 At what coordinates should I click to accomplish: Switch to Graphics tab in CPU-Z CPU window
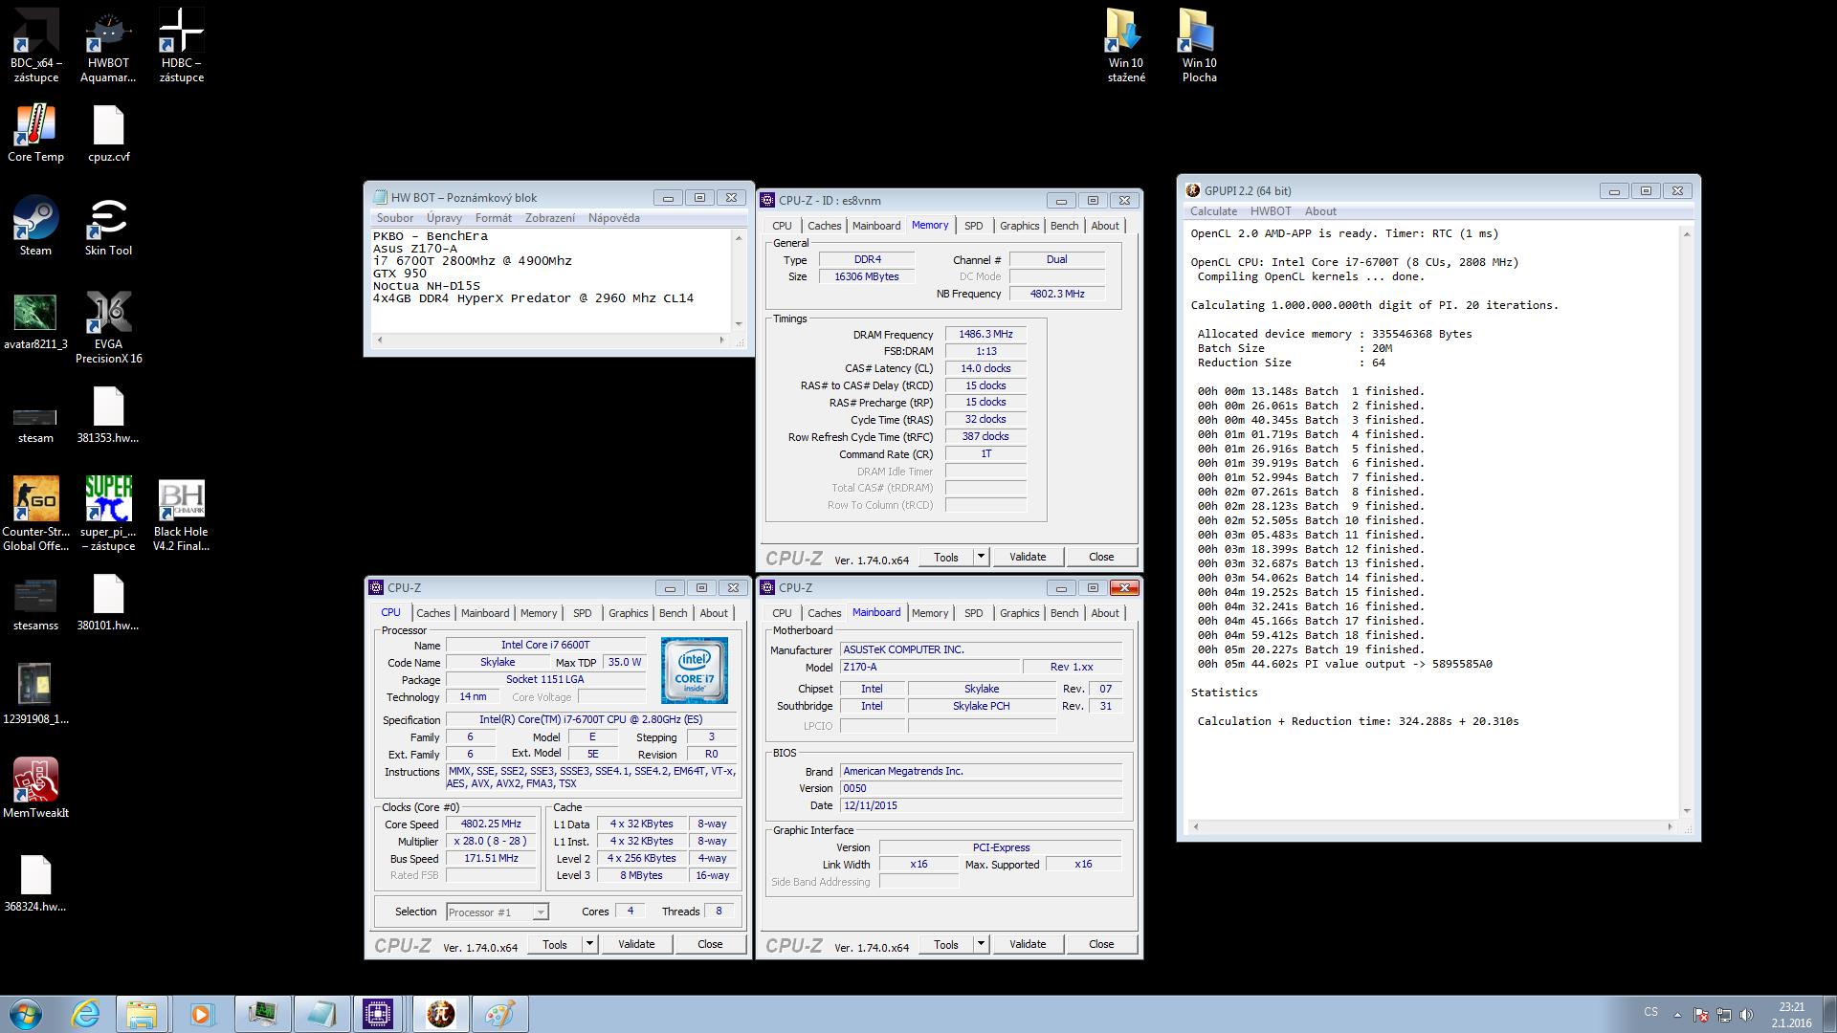tap(628, 613)
